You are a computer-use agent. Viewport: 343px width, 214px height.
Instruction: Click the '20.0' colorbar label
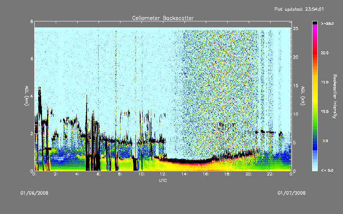pyautogui.click(x=325, y=53)
